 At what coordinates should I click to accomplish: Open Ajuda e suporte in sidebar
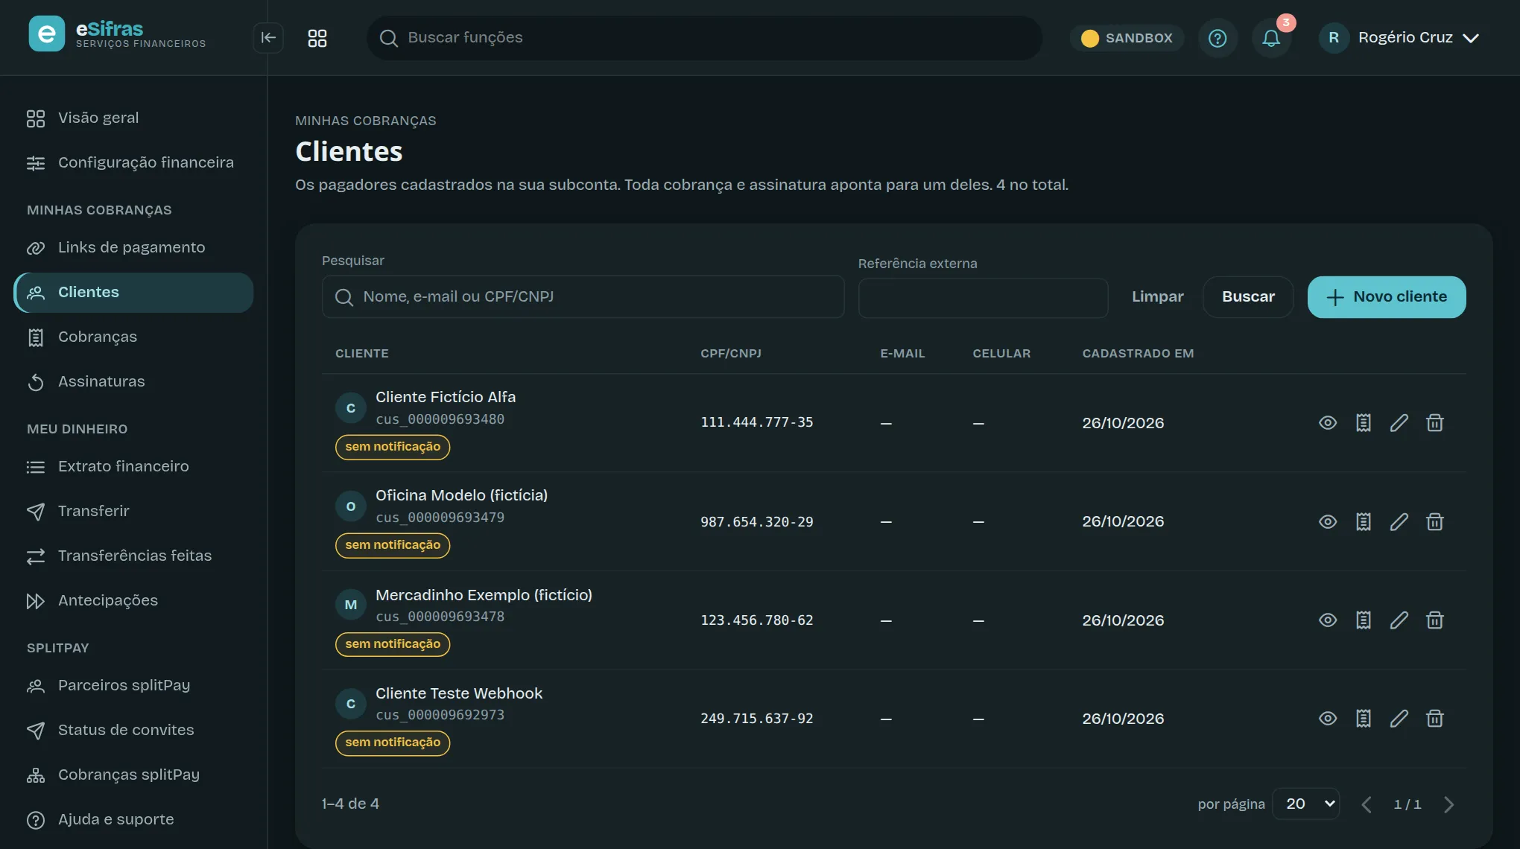pyautogui.click(x=133, y=820)
